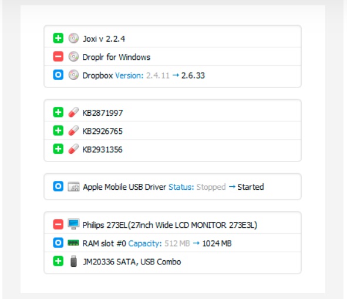Click the blue changed icon beside RAM slot #0
Image resolution: width=347 pixels, height=299 pixels.
click(x=58, y=243)
